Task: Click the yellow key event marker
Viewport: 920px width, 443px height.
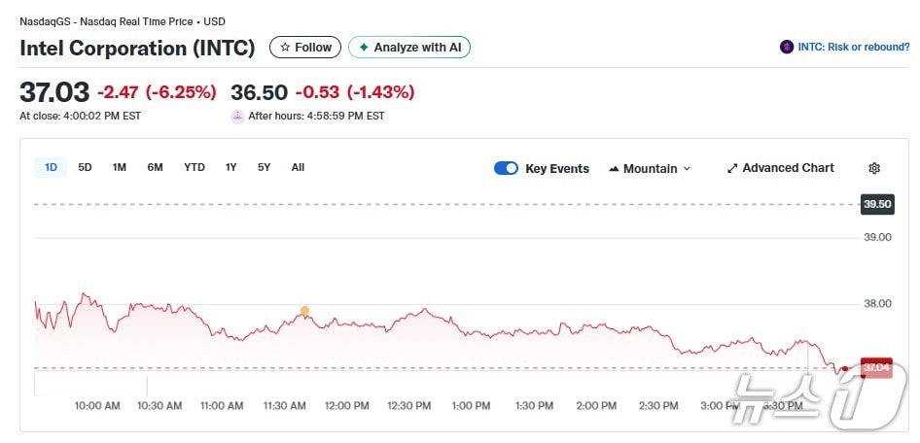Action: coord(304,312)
